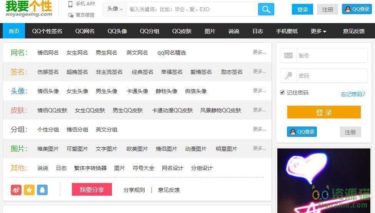The width and height of the screenshot is (375, 213).
Task: Open the 励志签名 link
Action: 232,72
